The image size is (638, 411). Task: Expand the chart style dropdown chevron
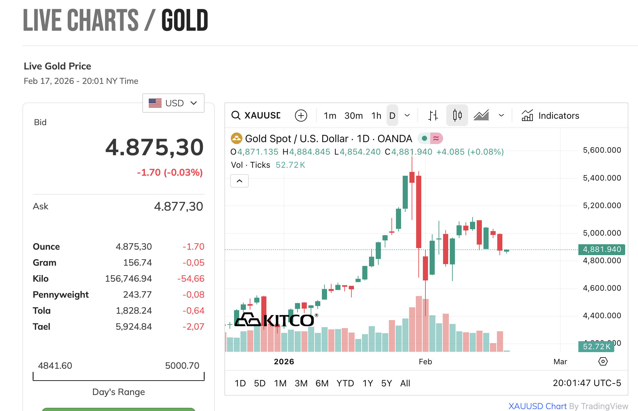[501, 116]
